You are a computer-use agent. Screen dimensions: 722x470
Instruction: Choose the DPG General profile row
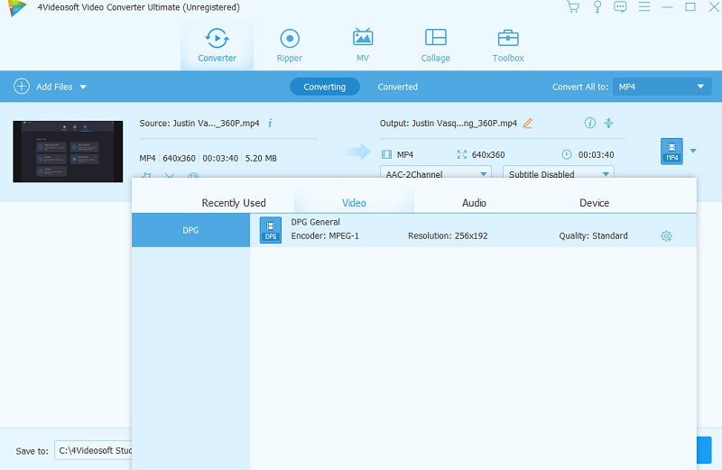[473, 230]
